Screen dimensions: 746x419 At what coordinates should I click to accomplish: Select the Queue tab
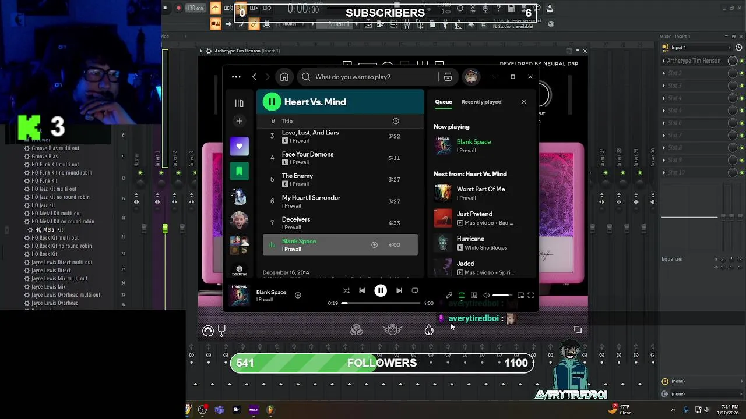[x=444, y=102]
